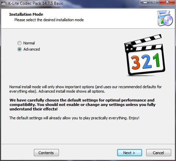Click the bold default settings warning paragraph
The height and width of the screenshot is (161, 176).
[x=83, y=105]
